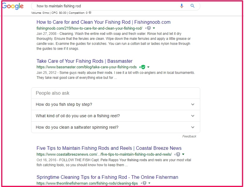Open dropdown arrow next to bassmaster.com URL
The height and width of the screenshot is (187, 244).
click(148, 67)
